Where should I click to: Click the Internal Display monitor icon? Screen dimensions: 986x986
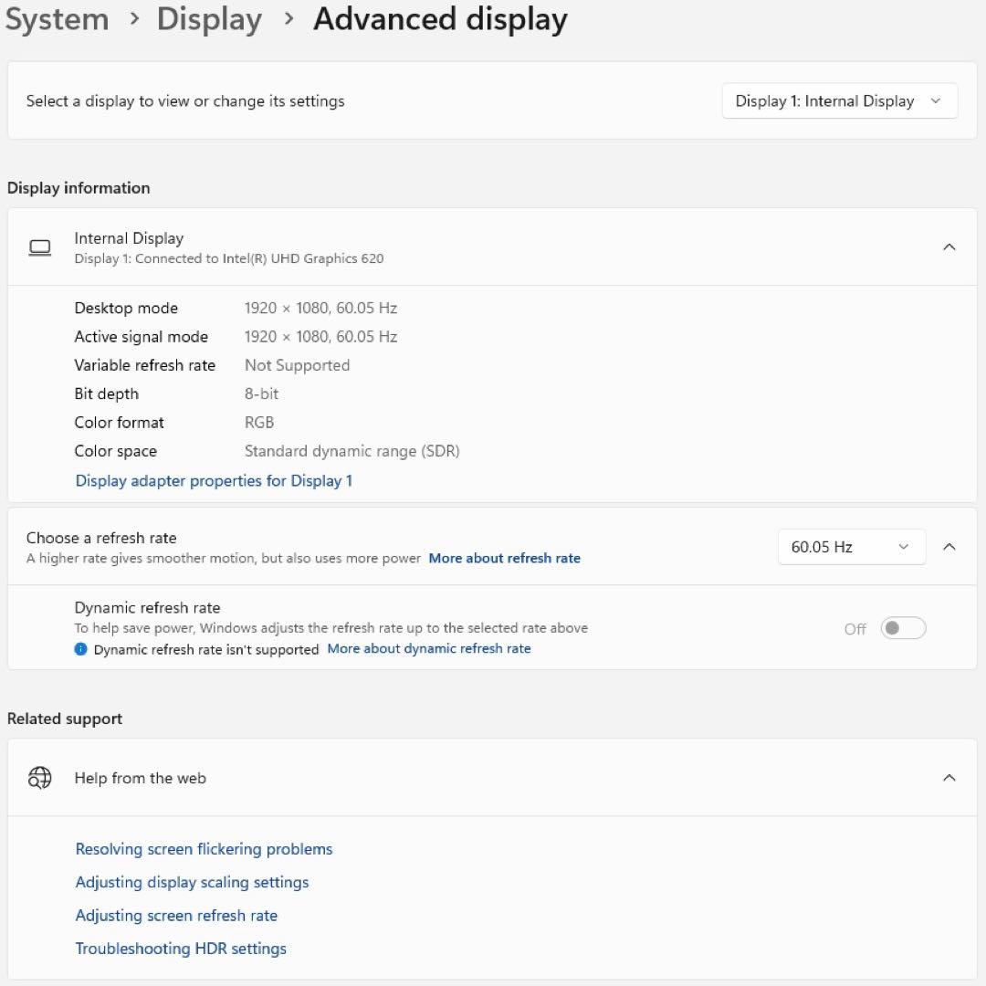point(40,246)
